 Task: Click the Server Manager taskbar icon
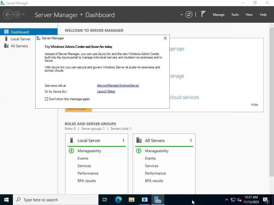click(x=158, y=200)
